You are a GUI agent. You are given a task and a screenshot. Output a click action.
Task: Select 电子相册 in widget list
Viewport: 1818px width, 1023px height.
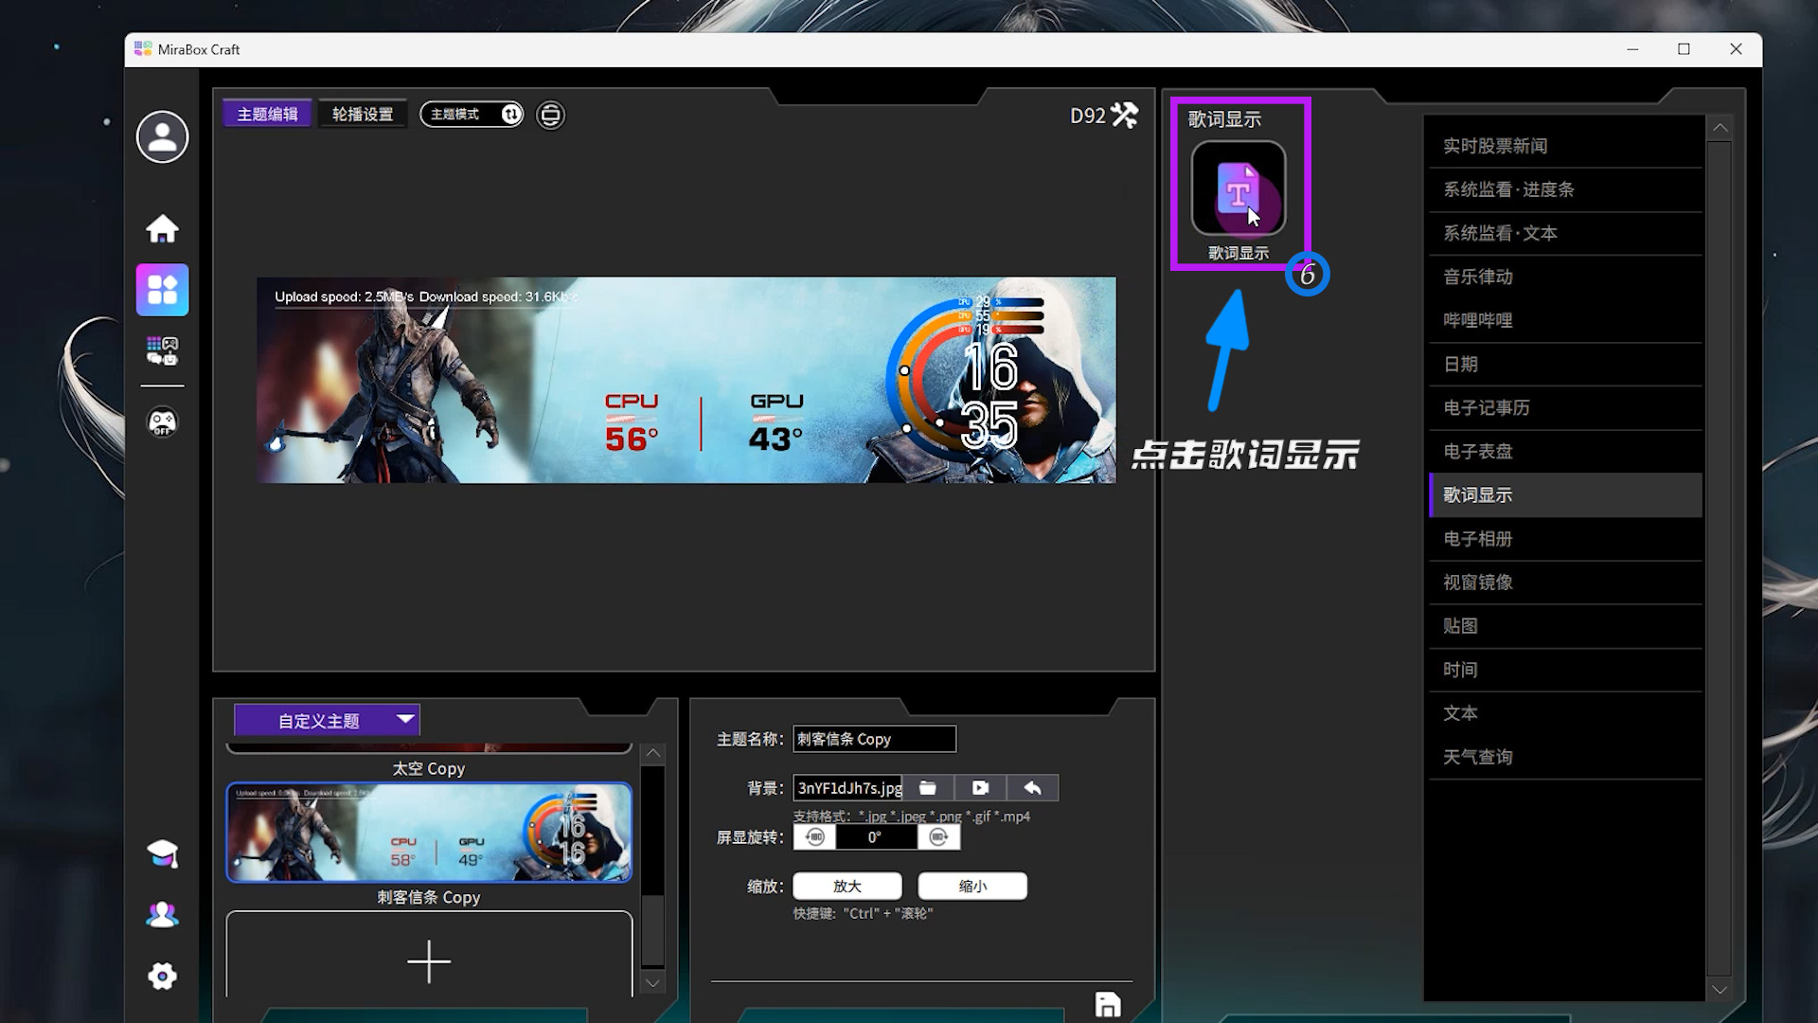(x=1565, y=538)
